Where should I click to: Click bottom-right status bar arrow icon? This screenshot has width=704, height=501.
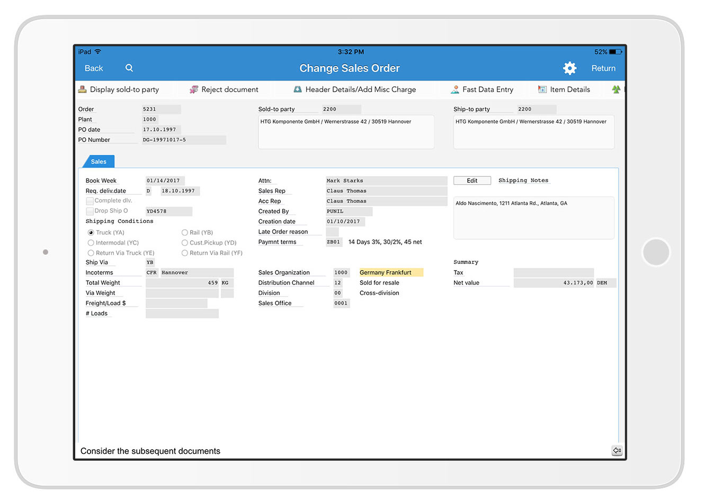click(x=617, y=451)
